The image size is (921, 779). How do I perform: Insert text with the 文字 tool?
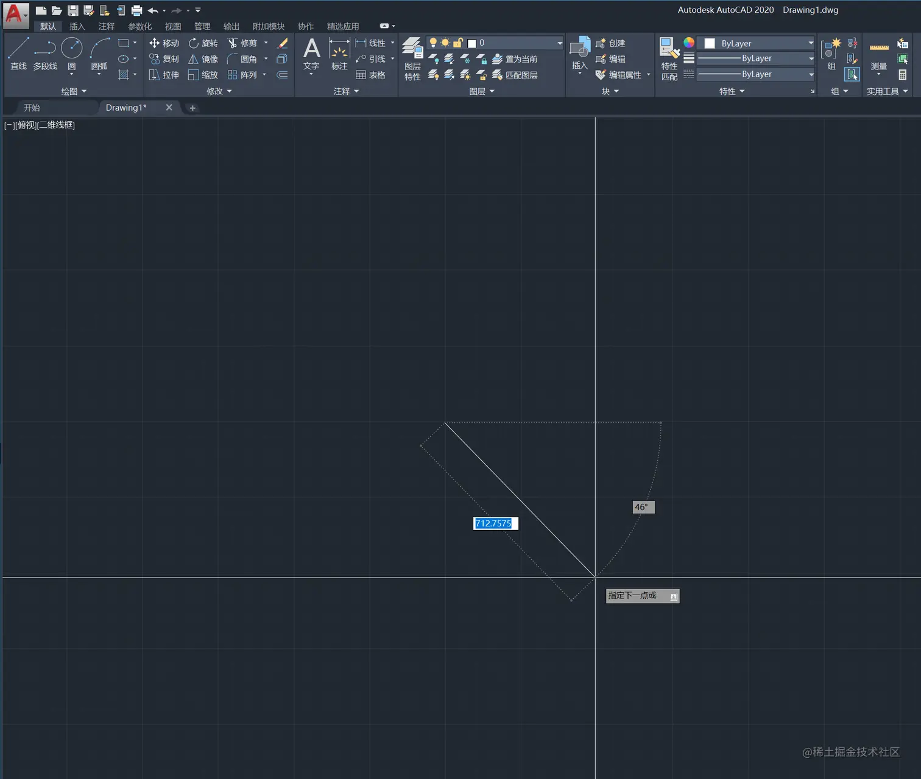click(311, 54)
